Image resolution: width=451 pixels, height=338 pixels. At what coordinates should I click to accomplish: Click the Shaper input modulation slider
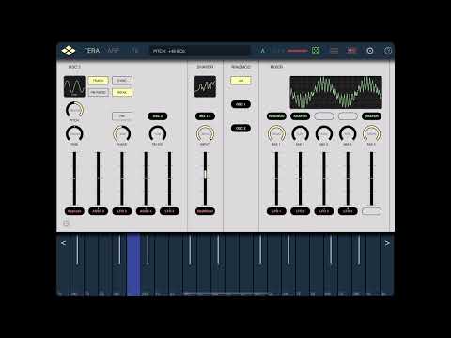click(205, 178)
